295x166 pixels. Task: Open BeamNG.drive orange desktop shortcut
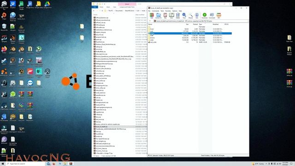tap(4, 72)
